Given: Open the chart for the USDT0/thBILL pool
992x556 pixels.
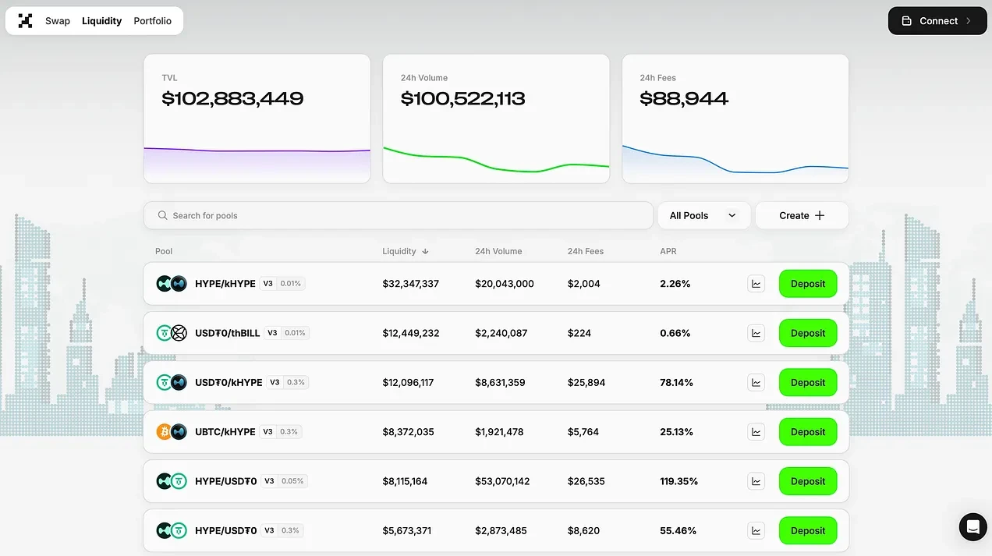Looking at the screenshot, I should point(755,333).
